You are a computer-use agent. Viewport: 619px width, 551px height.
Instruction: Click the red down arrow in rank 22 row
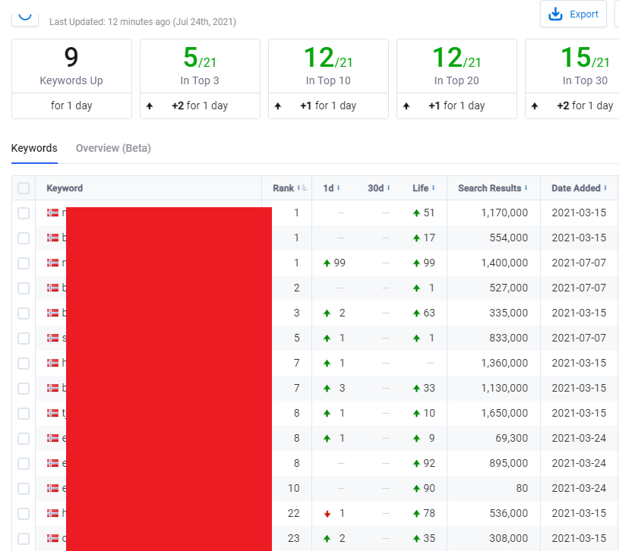coord(327,514)
